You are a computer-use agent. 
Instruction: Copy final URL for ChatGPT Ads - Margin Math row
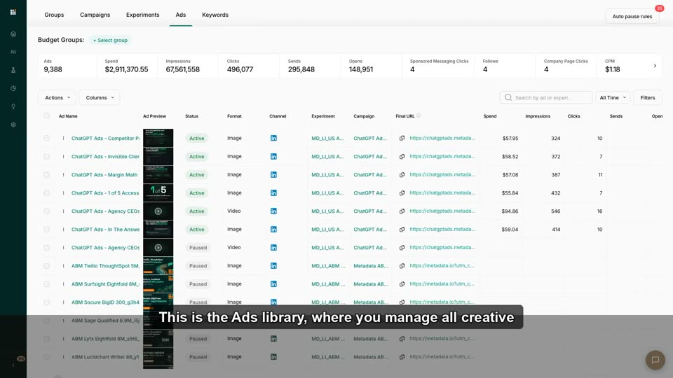402,175
